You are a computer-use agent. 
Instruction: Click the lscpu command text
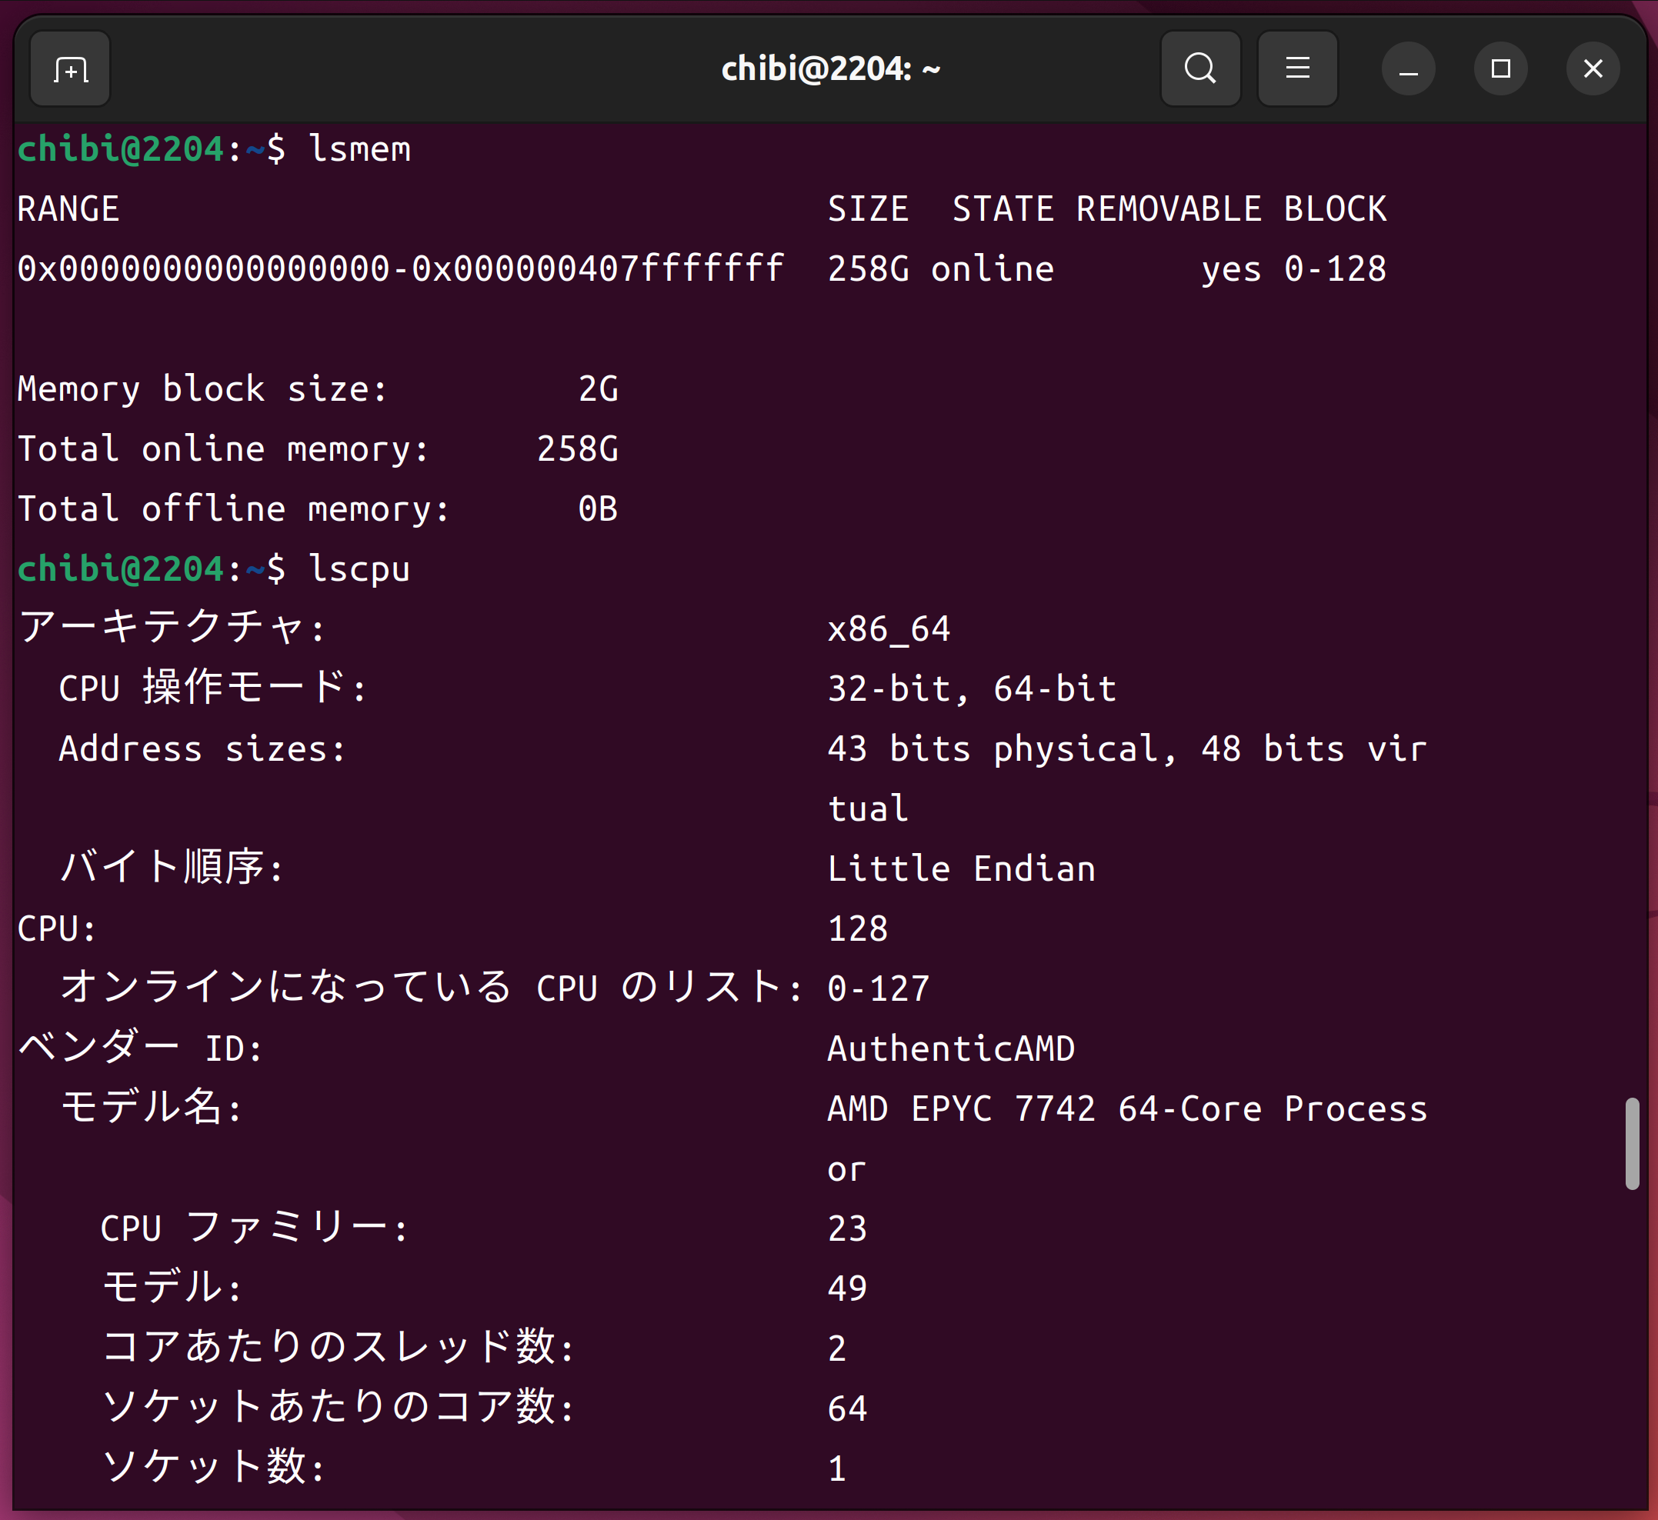point(359,569)
